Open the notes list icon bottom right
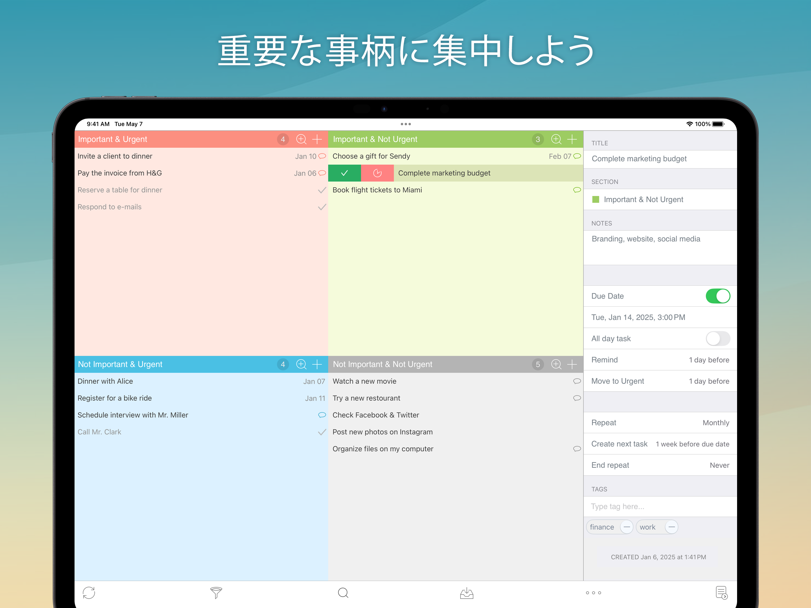The image size is (811, 608). (x=721, y=593)
